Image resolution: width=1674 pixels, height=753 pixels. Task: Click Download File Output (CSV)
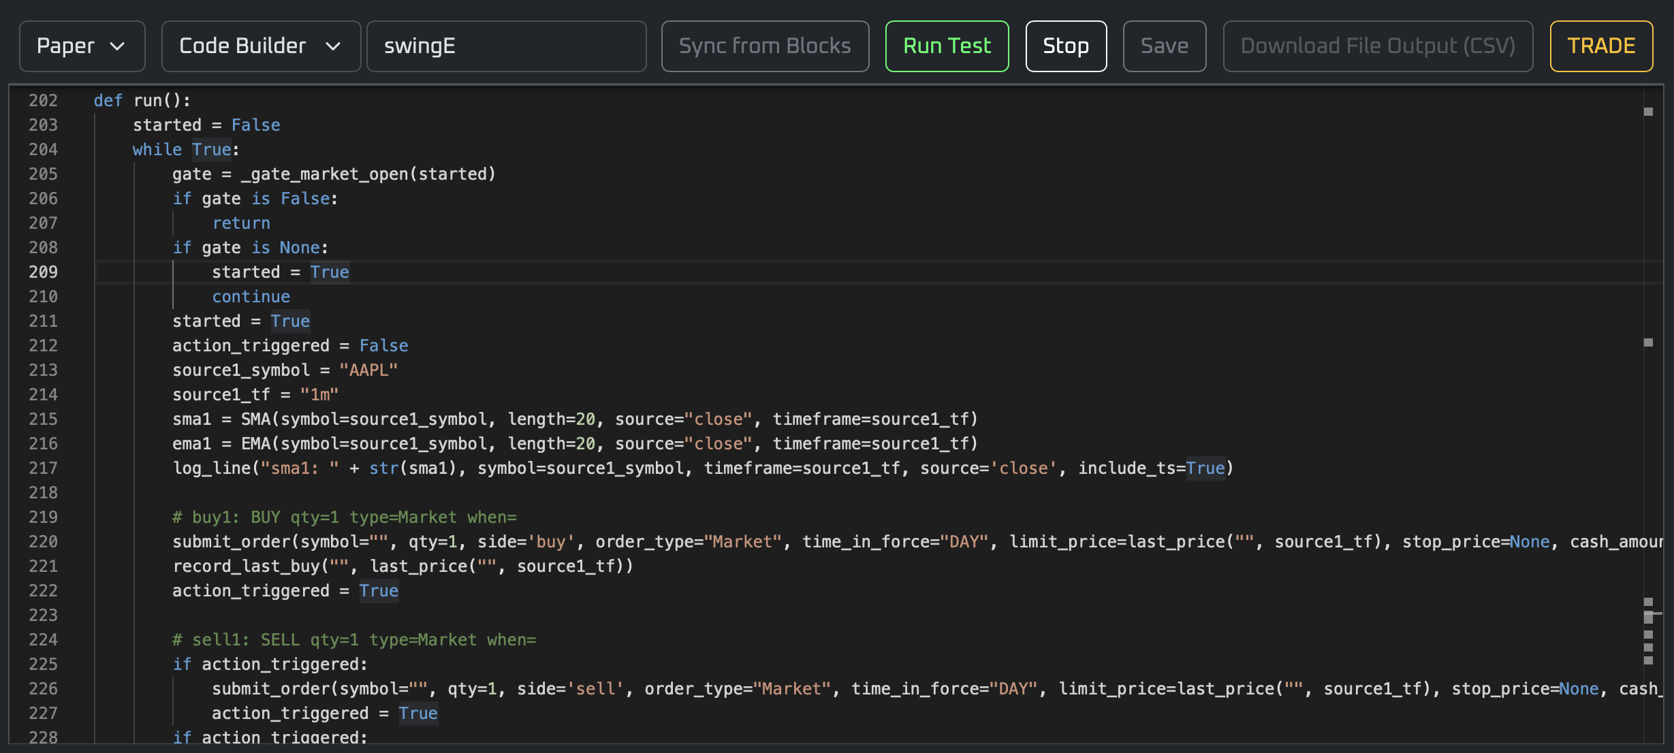tap(1378, 46)
